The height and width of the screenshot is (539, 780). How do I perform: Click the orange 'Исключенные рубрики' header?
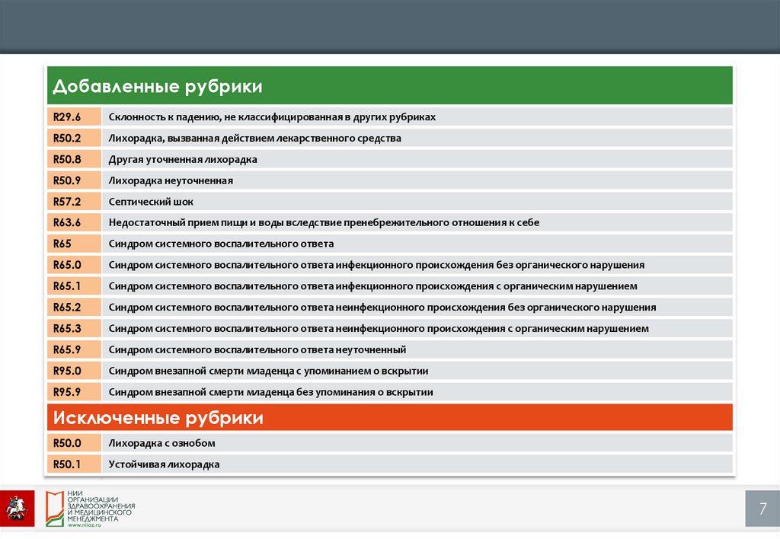coord(390,417)
